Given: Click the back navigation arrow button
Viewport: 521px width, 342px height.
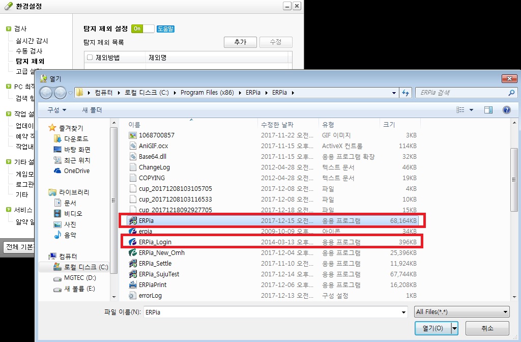Looking at the screenshot, I should [x=46, y=93].
